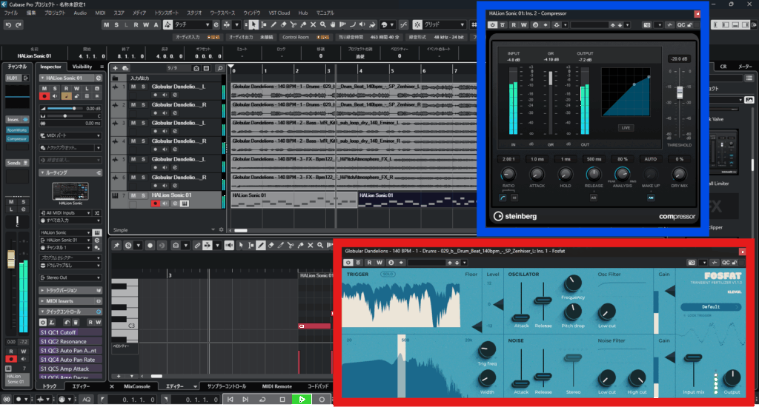Open the track list search magnifier
This screenshot has width=759, height=407.
point(219,68)
